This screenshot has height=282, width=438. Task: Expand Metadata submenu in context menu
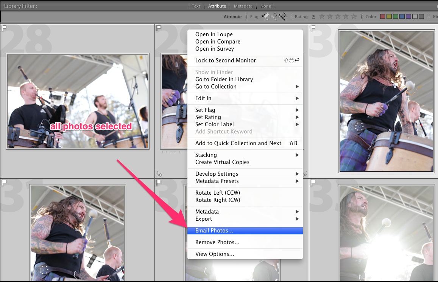pos(245,212)
